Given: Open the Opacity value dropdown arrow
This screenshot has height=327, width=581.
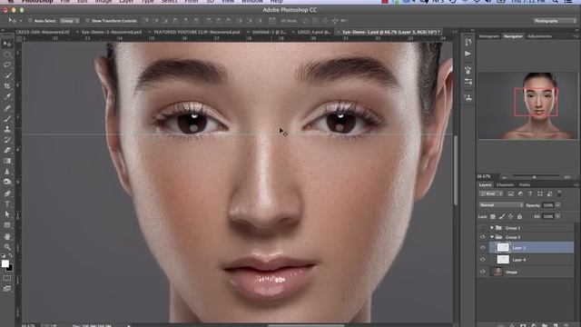Looking at the screenshot, I should point(557,205).
